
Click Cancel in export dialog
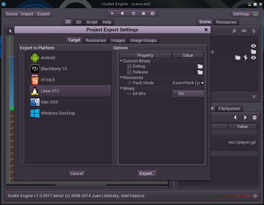[77, 173]
